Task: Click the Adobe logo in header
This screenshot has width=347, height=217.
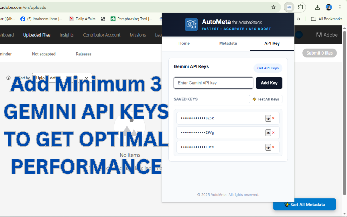Action: pos(327,35)
